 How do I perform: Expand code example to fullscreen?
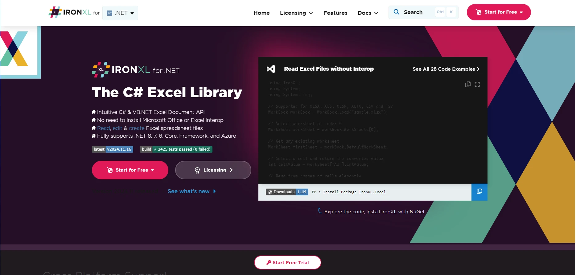tap(477, 84)
